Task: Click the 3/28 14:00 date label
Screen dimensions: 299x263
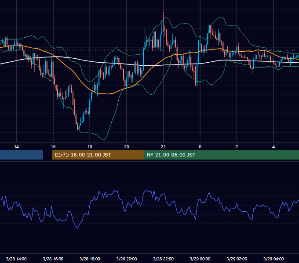Action: pyautogui.click(x=16, y=259)
